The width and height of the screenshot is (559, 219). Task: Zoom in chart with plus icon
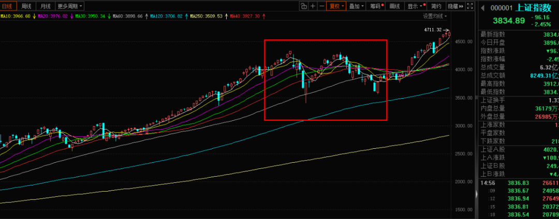pos(313,6)
